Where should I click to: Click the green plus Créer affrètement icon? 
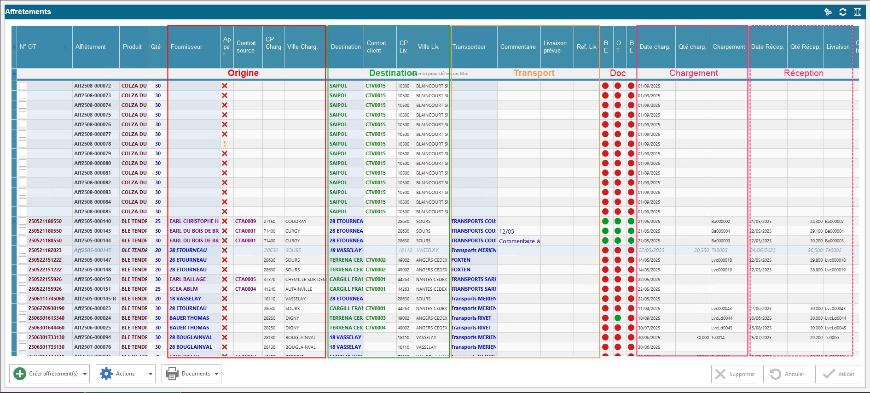(20, 374)
